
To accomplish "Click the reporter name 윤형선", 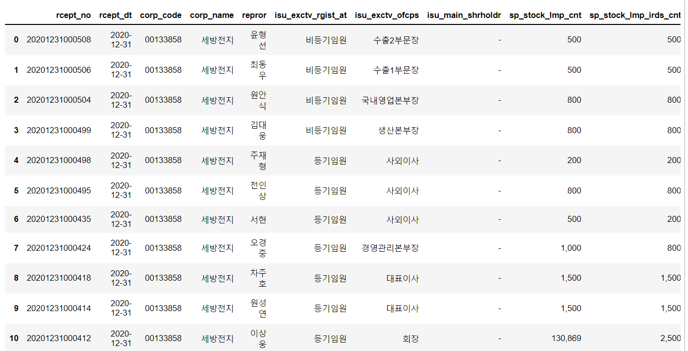I will click(x=258, y=39).
